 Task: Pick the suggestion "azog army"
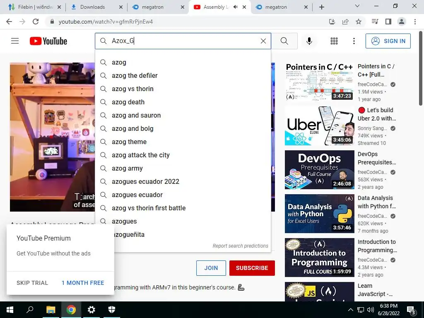pyautogui.click(x=183, y=169)
